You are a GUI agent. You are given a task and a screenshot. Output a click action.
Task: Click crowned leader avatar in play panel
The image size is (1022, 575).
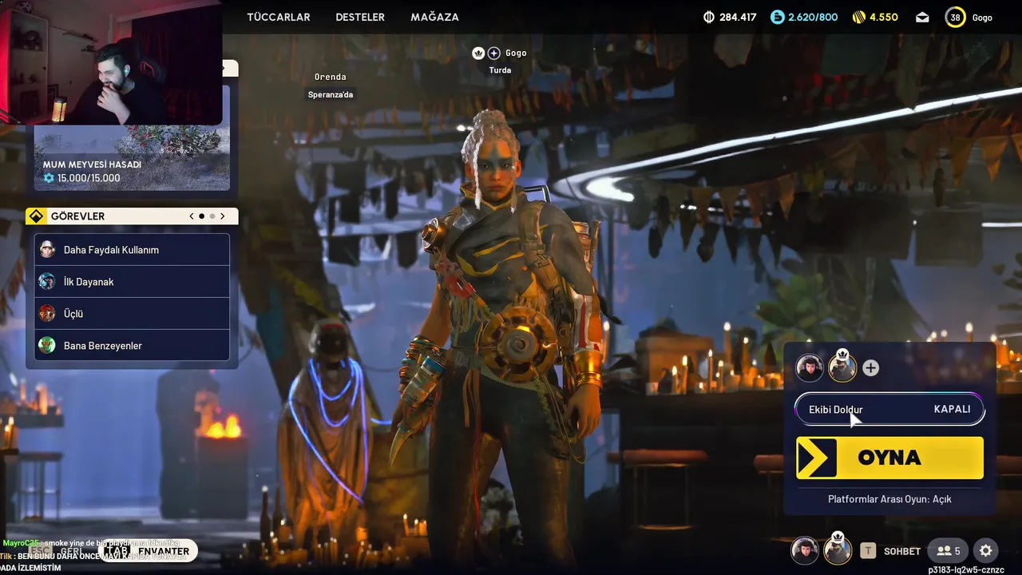pos(842,367)
